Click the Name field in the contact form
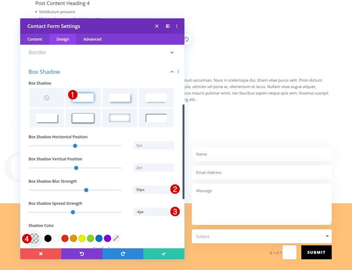 coord(262,154)
